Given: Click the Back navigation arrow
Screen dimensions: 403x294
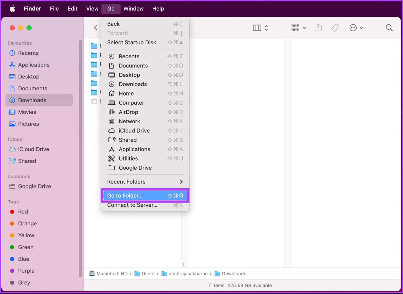Looking at the screenshot, I should (x=96, y=28).
